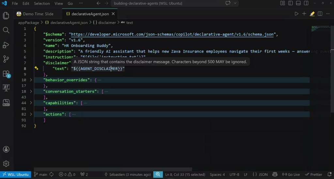This screenshot has height=179, width=334.
Task: Open the Search view icon
Action: (x=6, y=30)
